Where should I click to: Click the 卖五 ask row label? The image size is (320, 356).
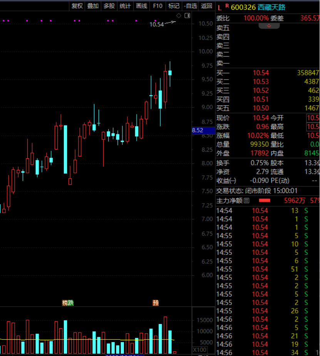click(223, 28)
